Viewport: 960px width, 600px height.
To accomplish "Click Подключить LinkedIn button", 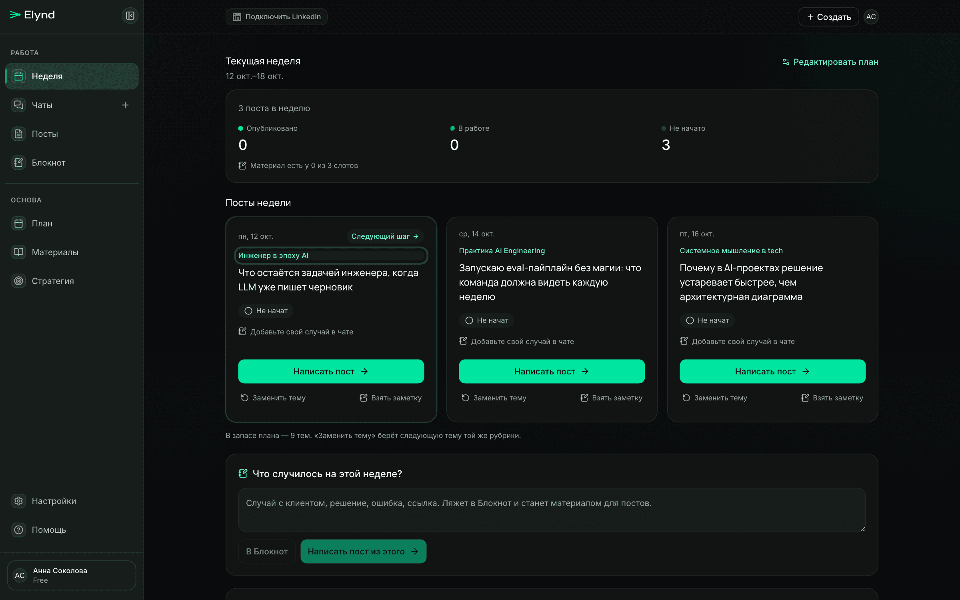I will click(276, 17).
